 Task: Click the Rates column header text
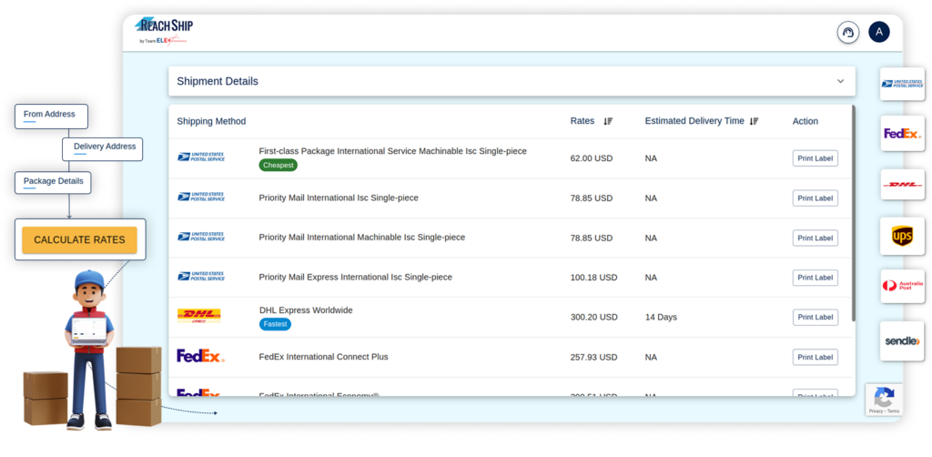click(582, 121)
